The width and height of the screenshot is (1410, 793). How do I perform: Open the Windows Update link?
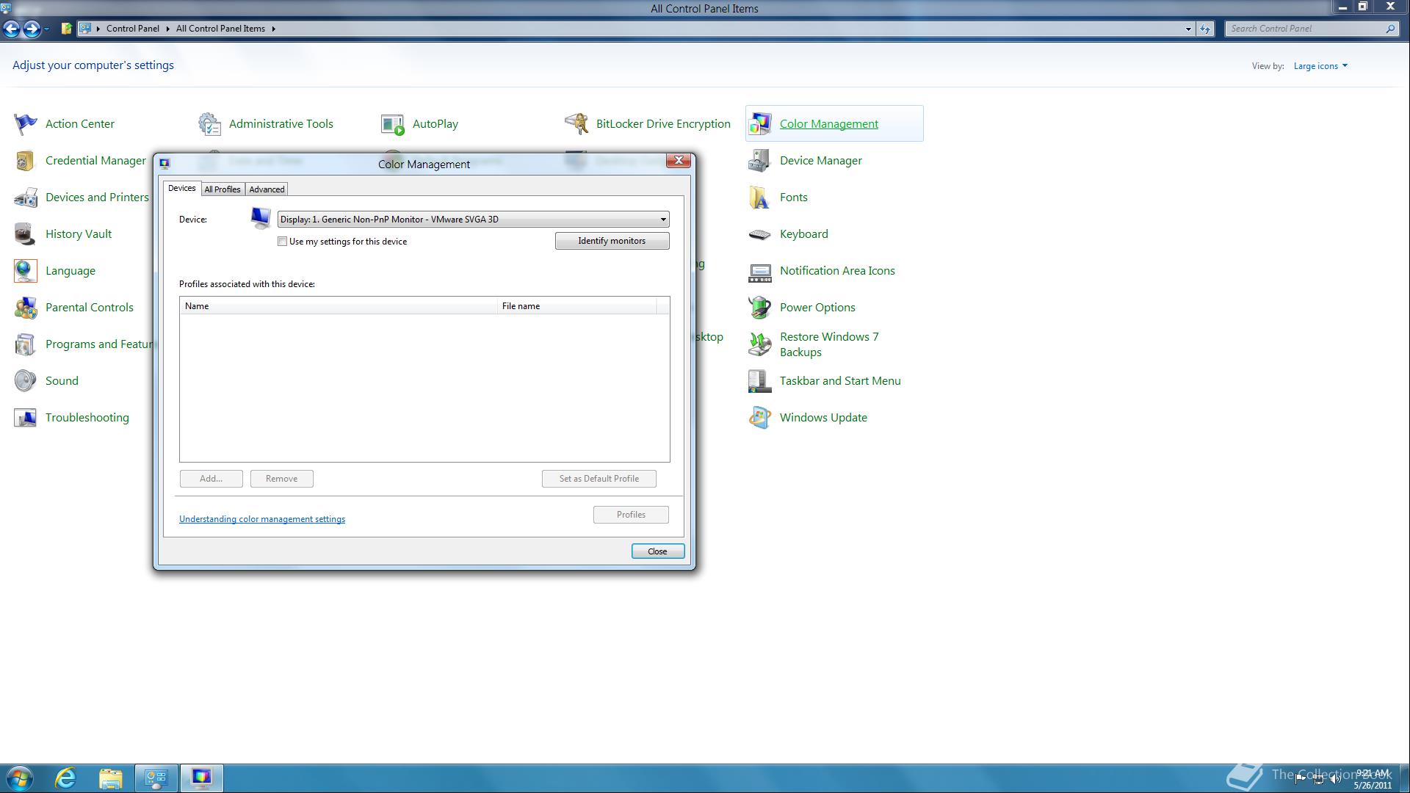coord(823,418)
